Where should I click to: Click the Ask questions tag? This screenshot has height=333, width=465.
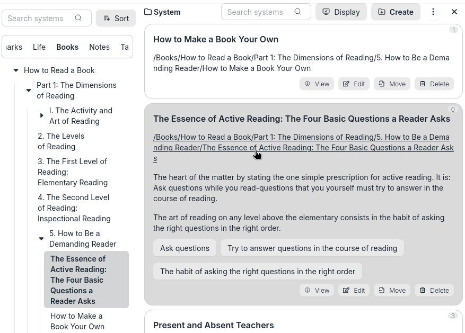tap(185, 248)
